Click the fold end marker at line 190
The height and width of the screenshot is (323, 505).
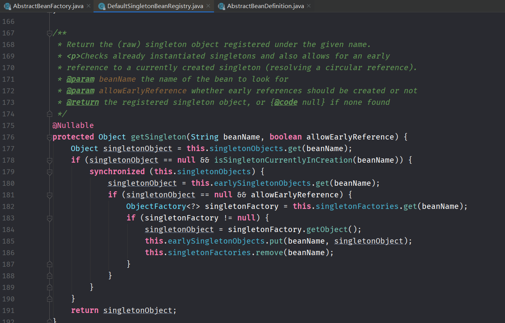[x=49, y=299]
